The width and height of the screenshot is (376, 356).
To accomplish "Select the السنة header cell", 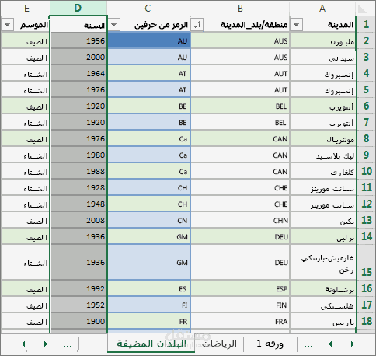I will pyautogui.click(x=78, y=25).
